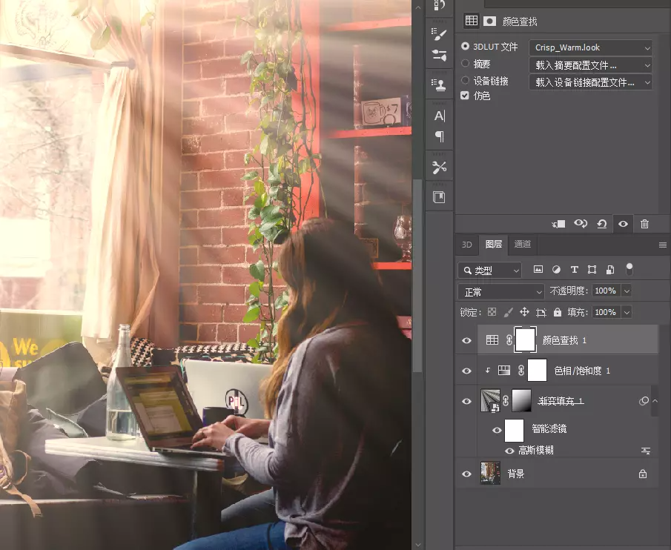Click lock all padlock icon
This screenshot has height=550, width=671.
(x=557, y=312)
